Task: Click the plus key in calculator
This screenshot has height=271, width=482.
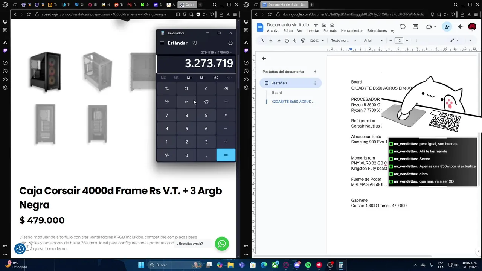Action: point(226,142)
